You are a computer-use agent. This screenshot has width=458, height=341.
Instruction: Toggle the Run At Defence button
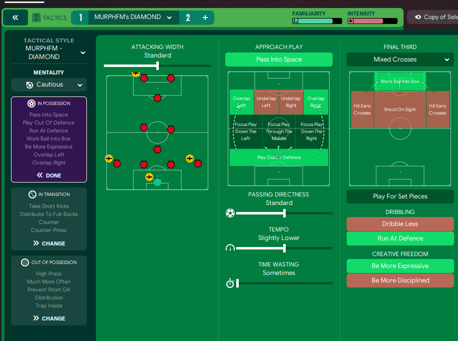click(x=400, y=238)
